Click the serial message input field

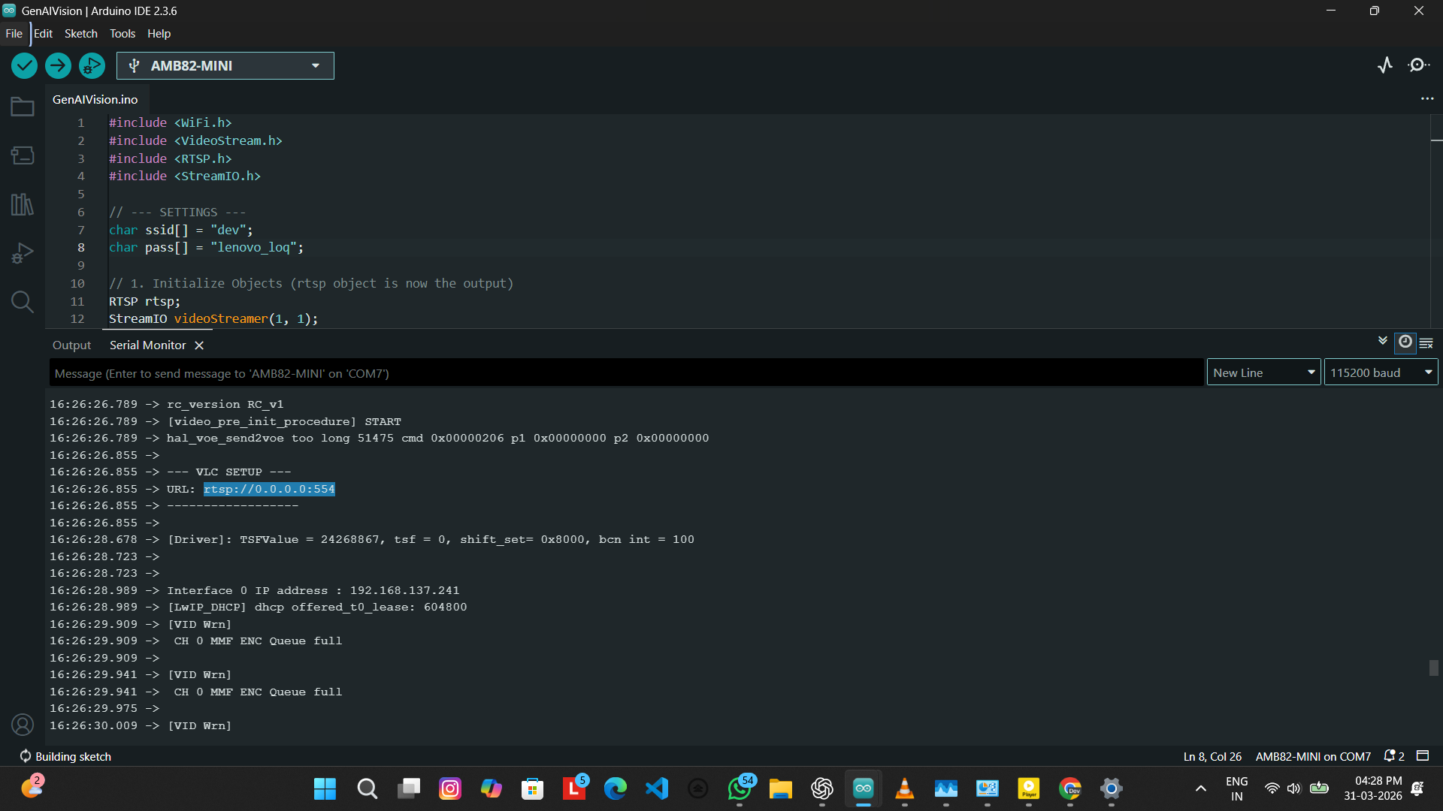tap(627, 373)
